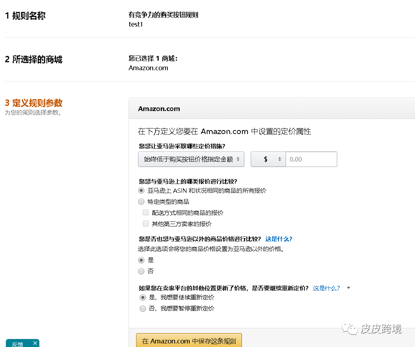Close the 反馈 feedback tab with X
The width and height of the screenshot is (415, 347).
coord(35,343)
